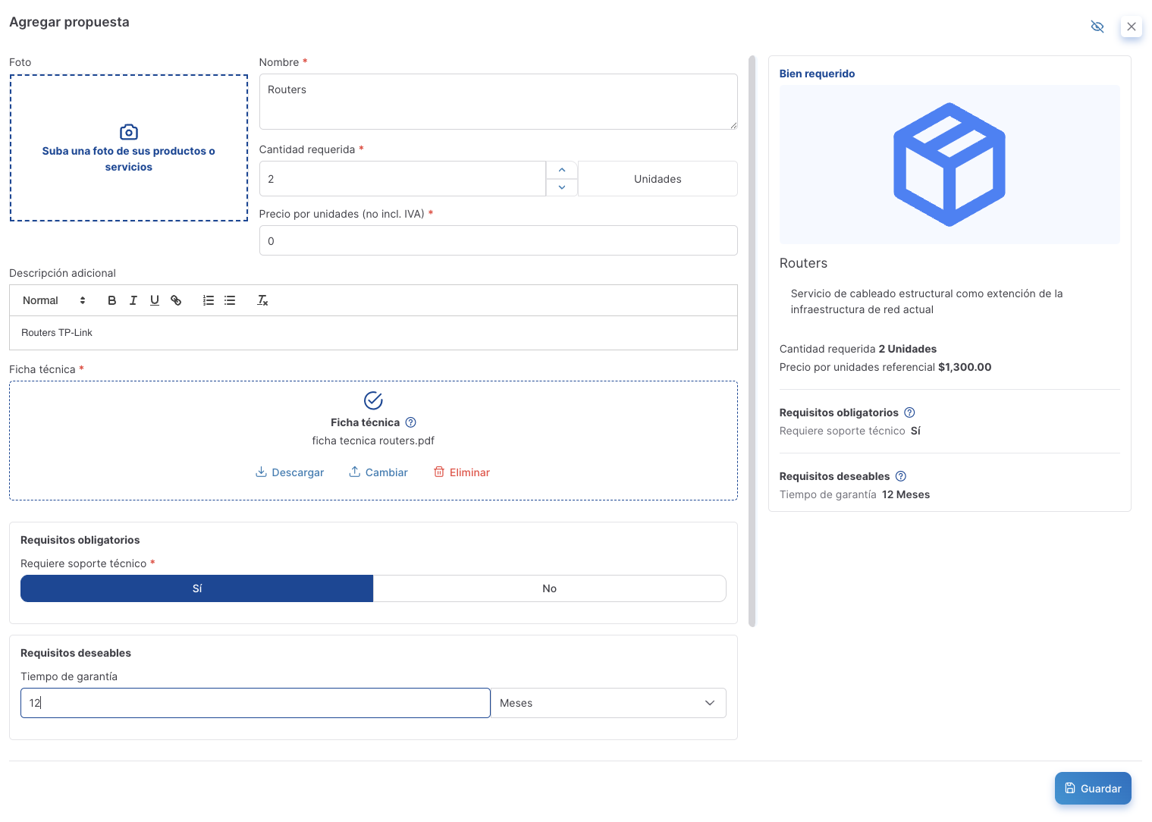The width and height of the screenshot is (1152, 822).
Task: Apply italic formatting in description editor
Action: click(x=133, y=300)
